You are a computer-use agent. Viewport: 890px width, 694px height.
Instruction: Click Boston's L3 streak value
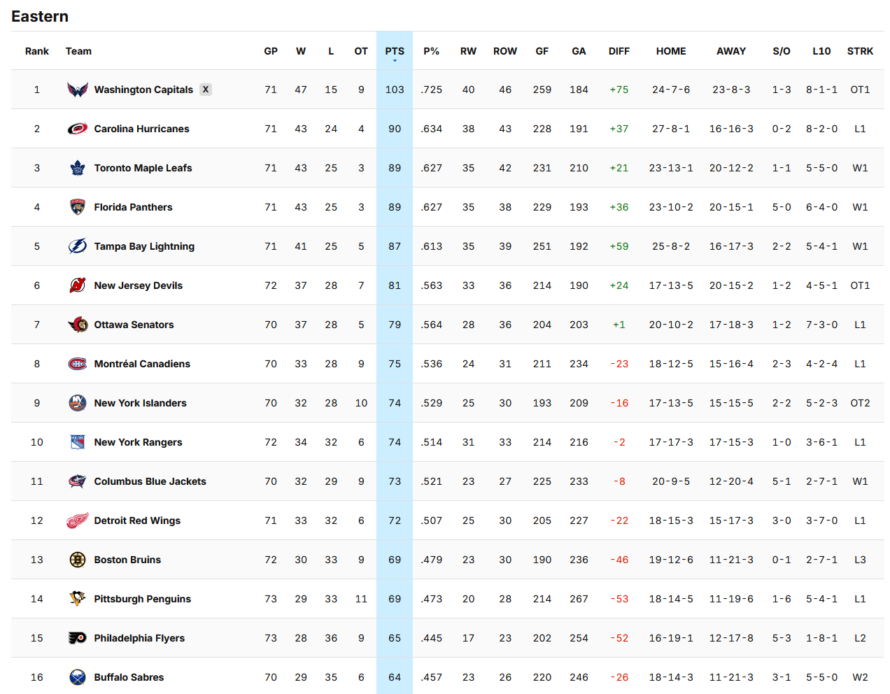point(860,560)
